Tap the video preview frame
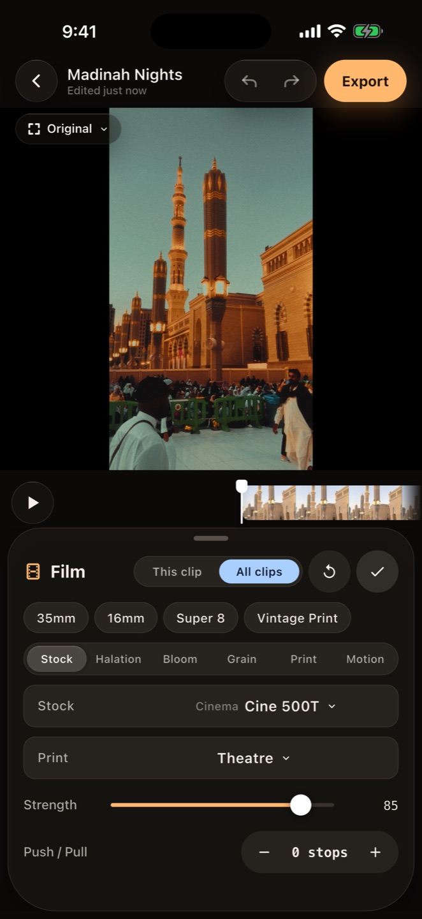The height and width of the screenshot is (919, 422). pyautogui.click(x=211, y=289)
